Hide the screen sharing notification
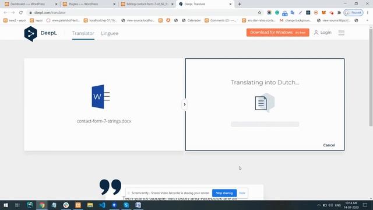This screenshot has width=373, height=210. 242,193
